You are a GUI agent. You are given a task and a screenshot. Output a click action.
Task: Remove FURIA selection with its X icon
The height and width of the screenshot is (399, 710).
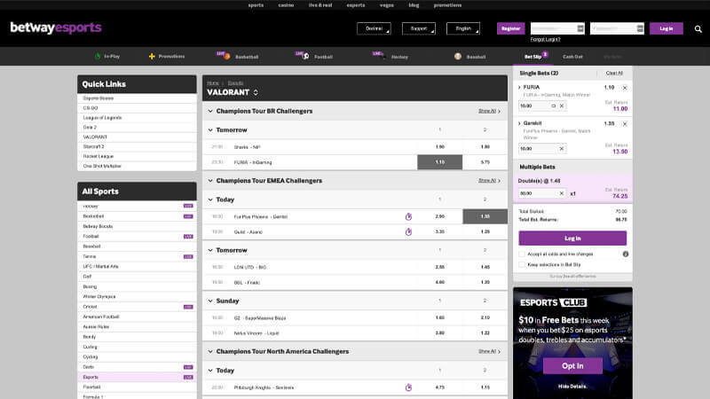(625, 88)
